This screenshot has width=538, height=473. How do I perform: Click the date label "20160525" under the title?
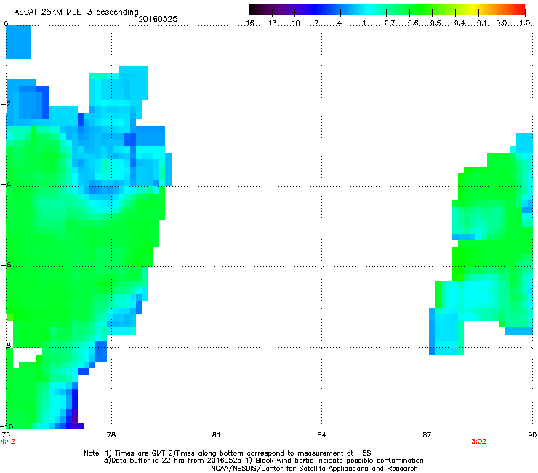pyautogui.click(x=158, y=19)
